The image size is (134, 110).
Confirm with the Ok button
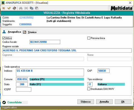click(123, 102)
